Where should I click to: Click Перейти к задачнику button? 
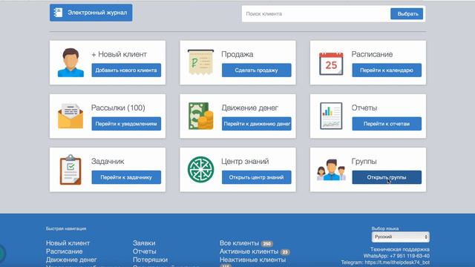coord(126,177)
